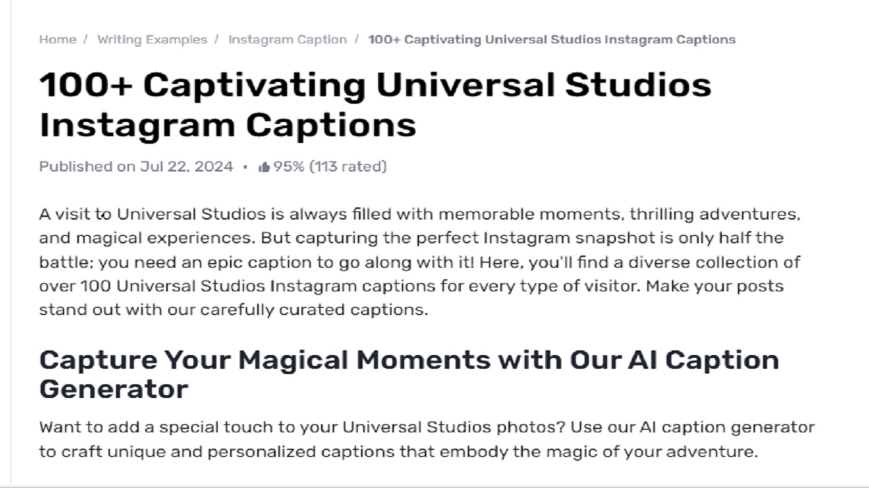Screen dimensions: 869x488
Task: Open the Home breadcrumb link
Action: [x=58, y=39]
